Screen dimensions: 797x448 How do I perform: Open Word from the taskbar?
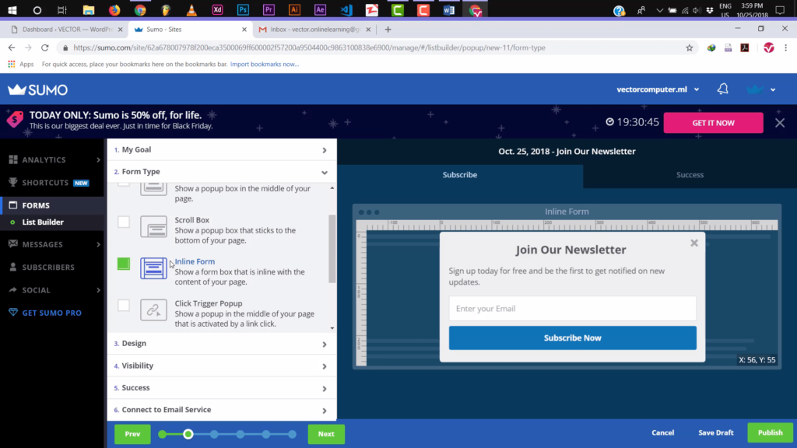tap(449, 9)
